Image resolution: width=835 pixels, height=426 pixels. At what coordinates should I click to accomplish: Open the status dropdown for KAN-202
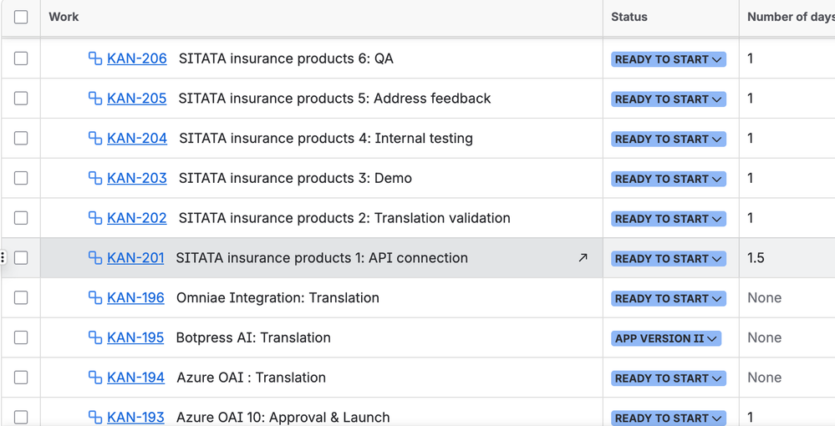coord(668,219)
